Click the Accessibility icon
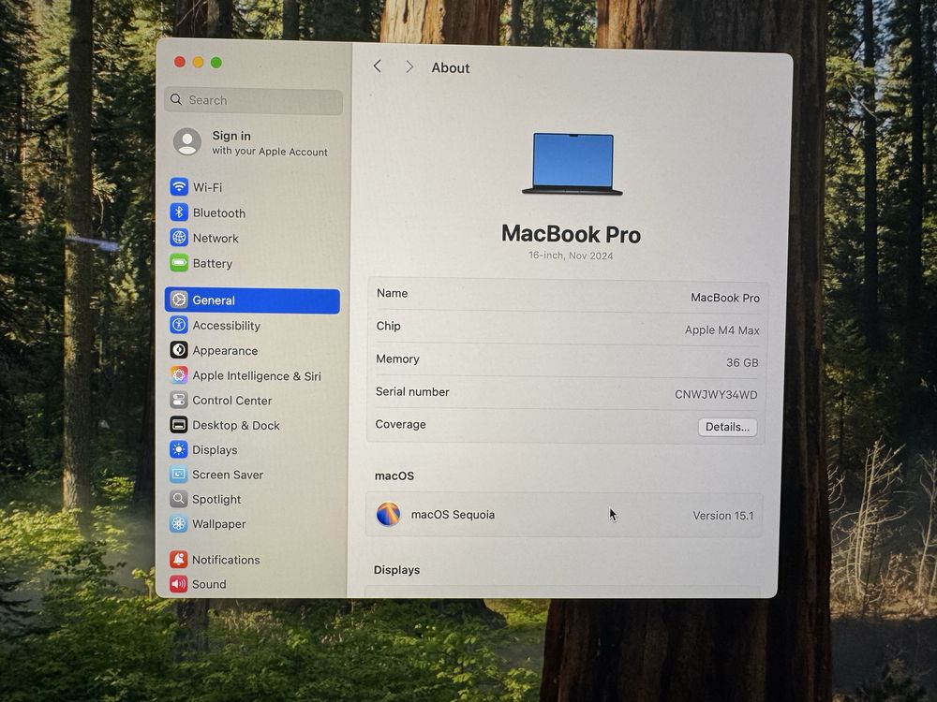 click(x=179, y=325)
